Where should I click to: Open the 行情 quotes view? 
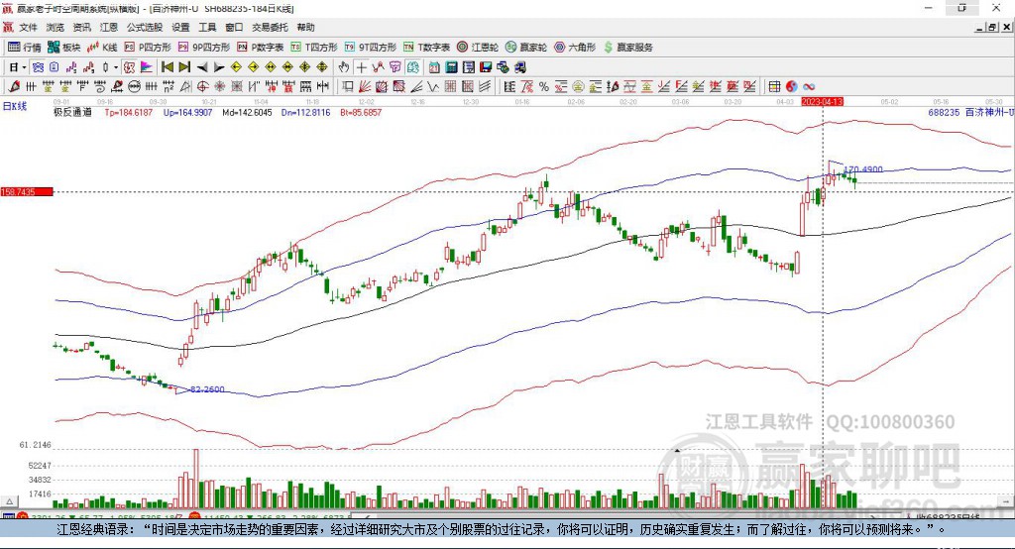coord(25,48)
